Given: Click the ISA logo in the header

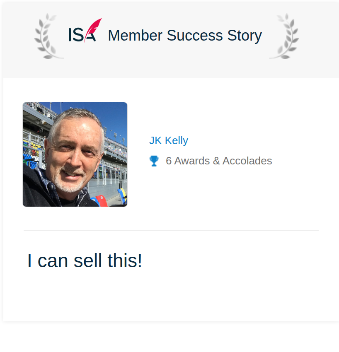Looking at the screenshot, I should tap(85, 31).
